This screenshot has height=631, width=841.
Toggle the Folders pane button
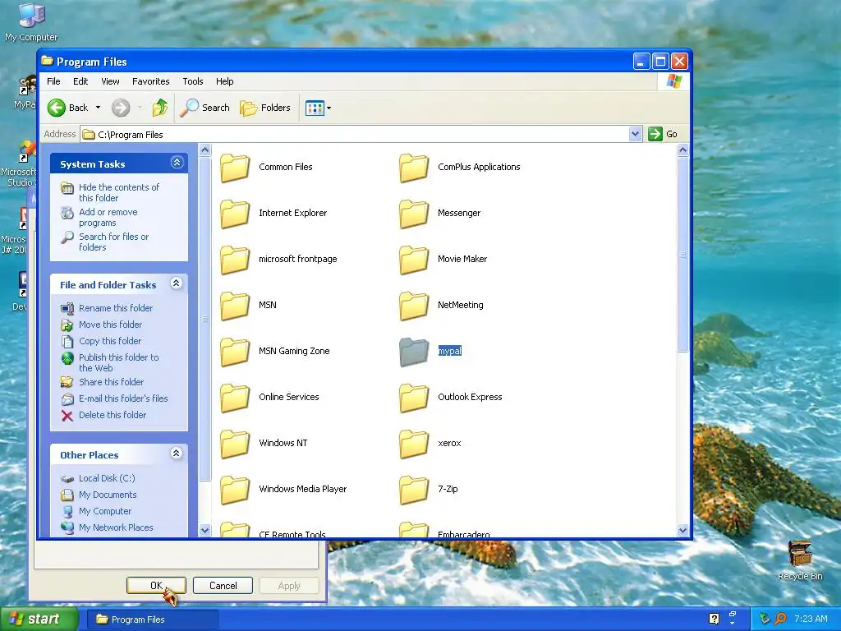coord(265,108)
